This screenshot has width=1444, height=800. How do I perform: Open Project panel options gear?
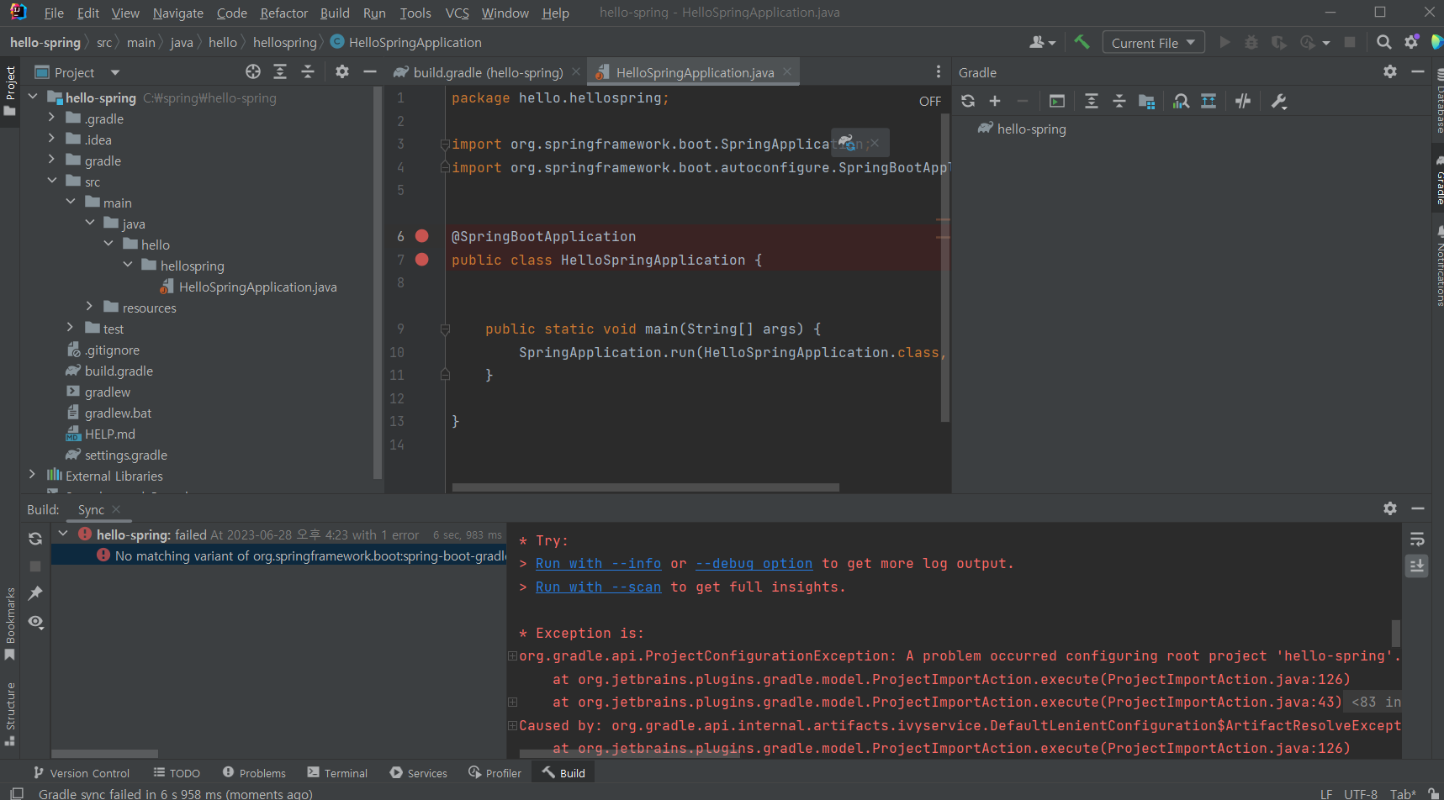(x=342, y=72)
